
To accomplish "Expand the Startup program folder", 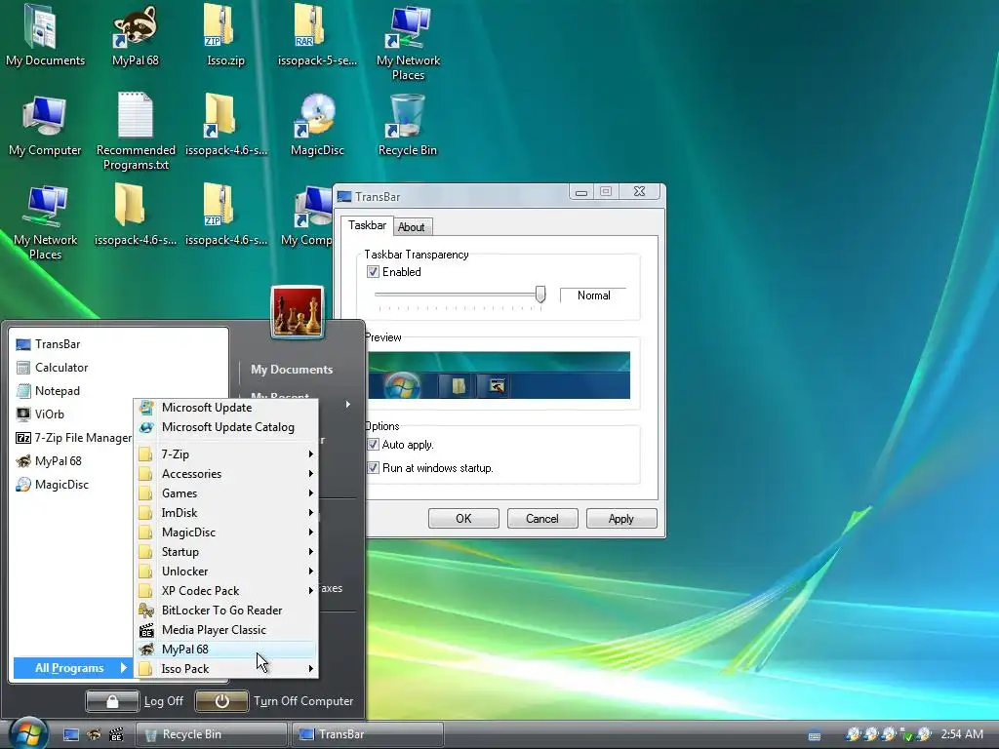I will point(226,552).
